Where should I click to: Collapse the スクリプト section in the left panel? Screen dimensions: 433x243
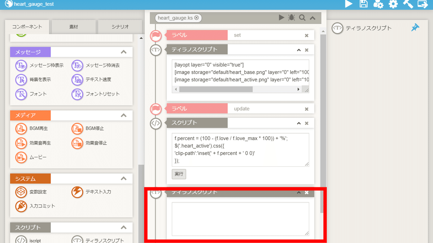123,228
